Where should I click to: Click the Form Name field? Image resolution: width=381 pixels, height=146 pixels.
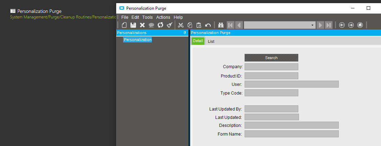point(292,134)
